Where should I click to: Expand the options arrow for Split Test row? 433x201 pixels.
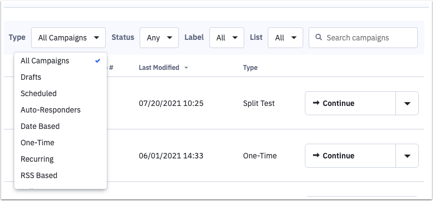[x=407, y=103]
